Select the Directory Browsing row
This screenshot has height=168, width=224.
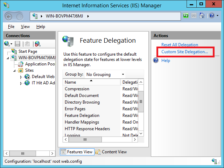pos(100,102)
